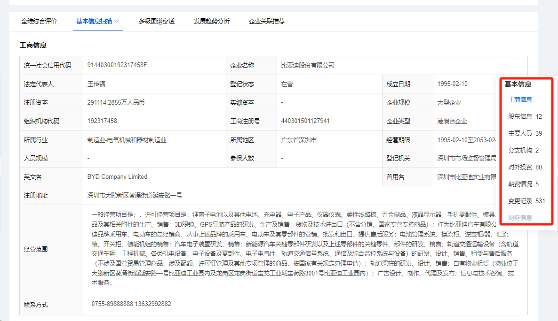The image size is (558, 321).
Task: Open the 全维综合评价 tab
Action: click(x=39, y=21)
